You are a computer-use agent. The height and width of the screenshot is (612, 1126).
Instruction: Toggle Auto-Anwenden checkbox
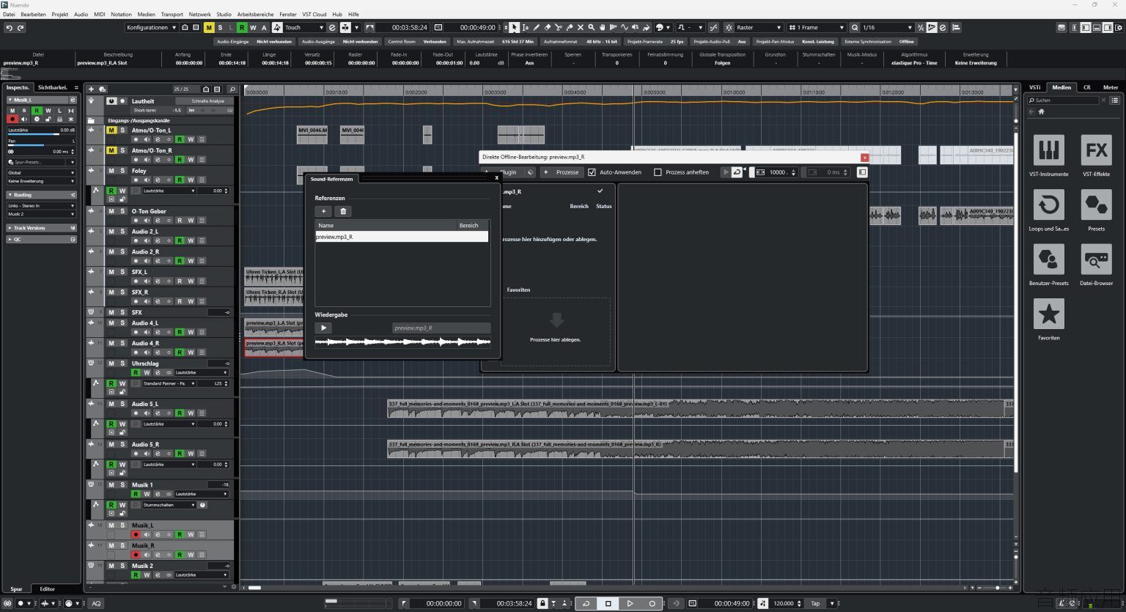(x=592, y=172)
